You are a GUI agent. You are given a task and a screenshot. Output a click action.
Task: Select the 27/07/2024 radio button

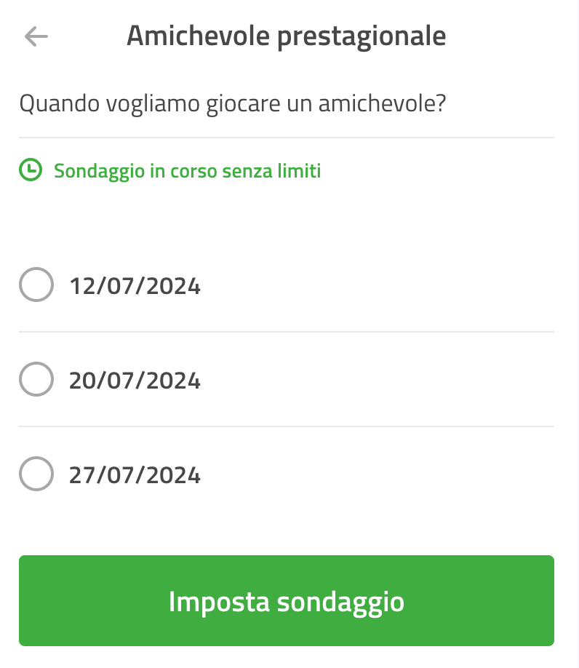click(36, 474)
